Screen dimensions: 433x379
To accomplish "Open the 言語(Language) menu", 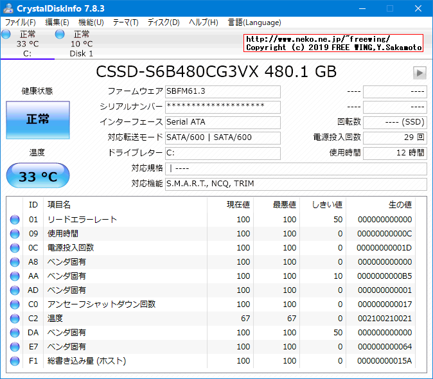I will tap(254, 22).
